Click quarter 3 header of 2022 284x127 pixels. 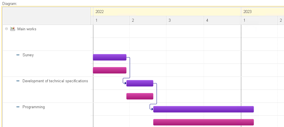[185, 20]
